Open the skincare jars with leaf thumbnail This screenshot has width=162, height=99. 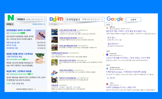pyautogui.click(x=40, y=59)
